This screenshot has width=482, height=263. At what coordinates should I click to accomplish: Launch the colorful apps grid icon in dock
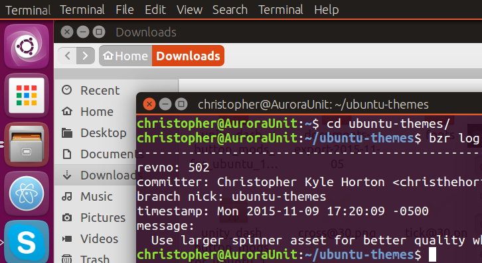click(x=27, y=95)
